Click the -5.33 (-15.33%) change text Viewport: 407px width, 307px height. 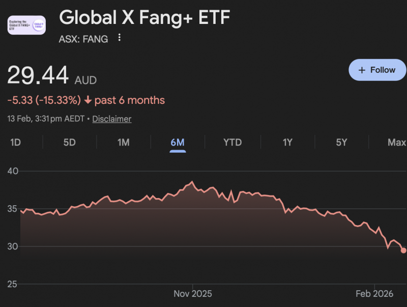[44, 100]
